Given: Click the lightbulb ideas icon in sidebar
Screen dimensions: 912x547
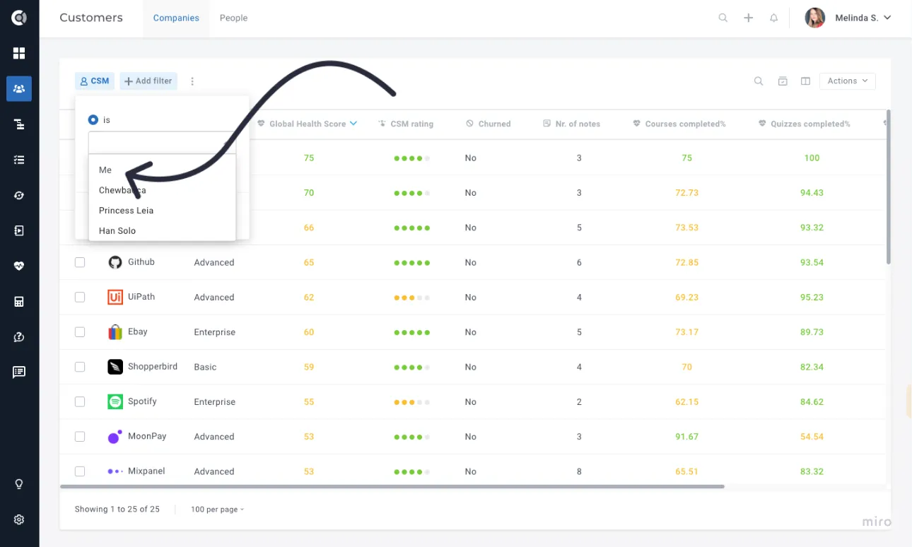Looking at the screenshot, I should [19, 484].
